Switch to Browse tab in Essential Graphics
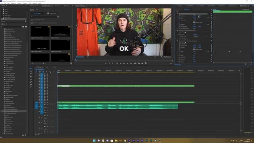 (32, 9)
